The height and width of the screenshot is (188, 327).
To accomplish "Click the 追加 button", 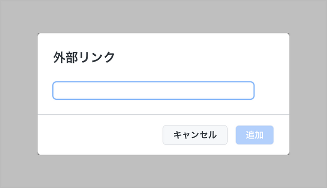I will point(254,135).
